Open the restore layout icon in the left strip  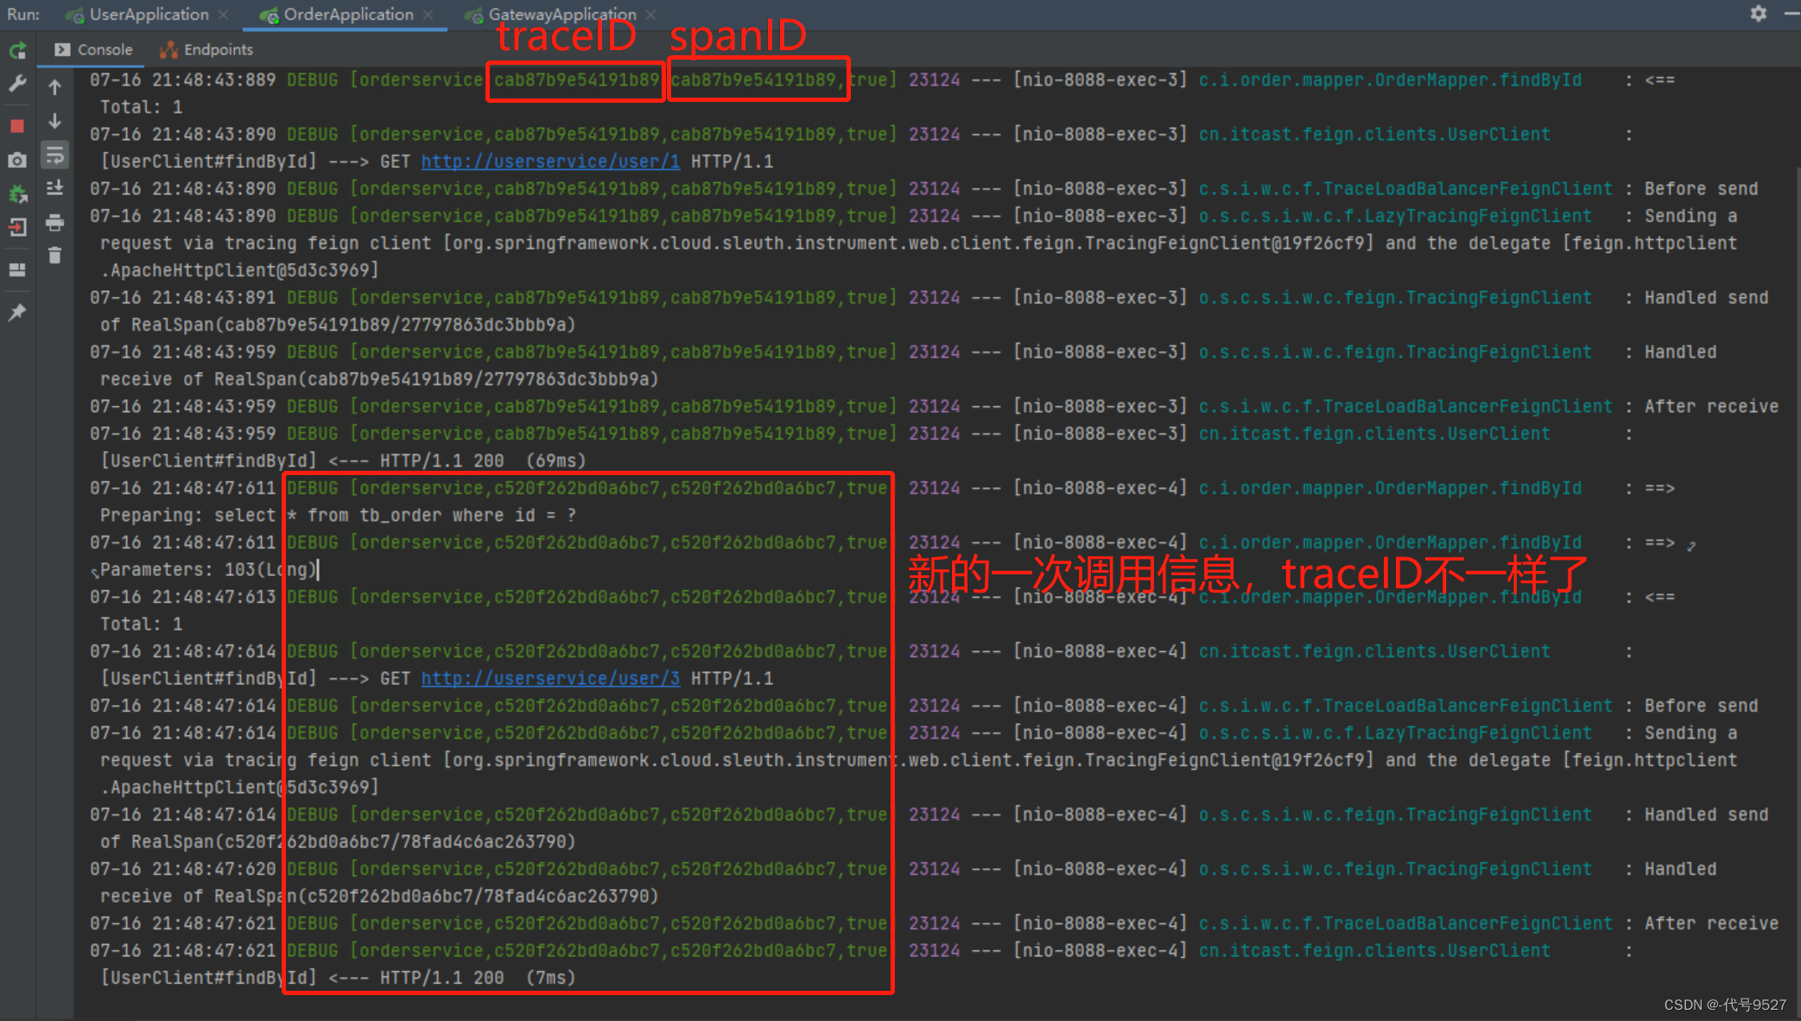(17, 270)
